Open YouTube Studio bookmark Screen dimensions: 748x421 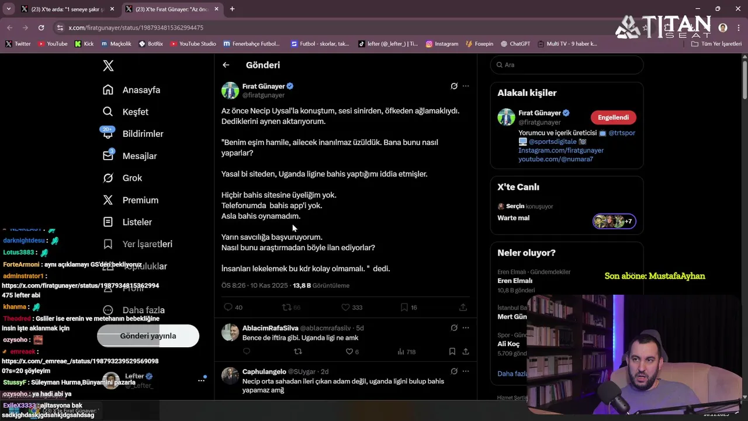(x=193, y=44)
